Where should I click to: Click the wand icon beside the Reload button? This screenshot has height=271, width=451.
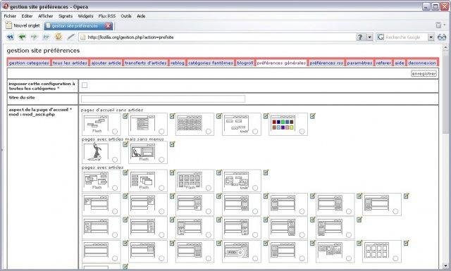tap(70, 37)
